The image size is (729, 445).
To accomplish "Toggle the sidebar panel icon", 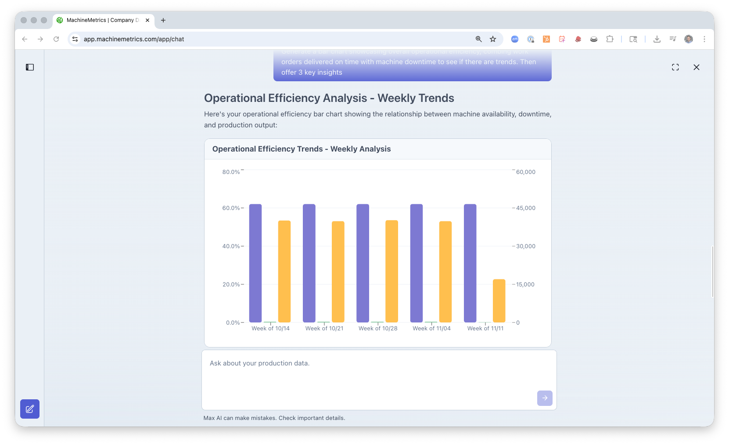I will [x=30, y=67].
